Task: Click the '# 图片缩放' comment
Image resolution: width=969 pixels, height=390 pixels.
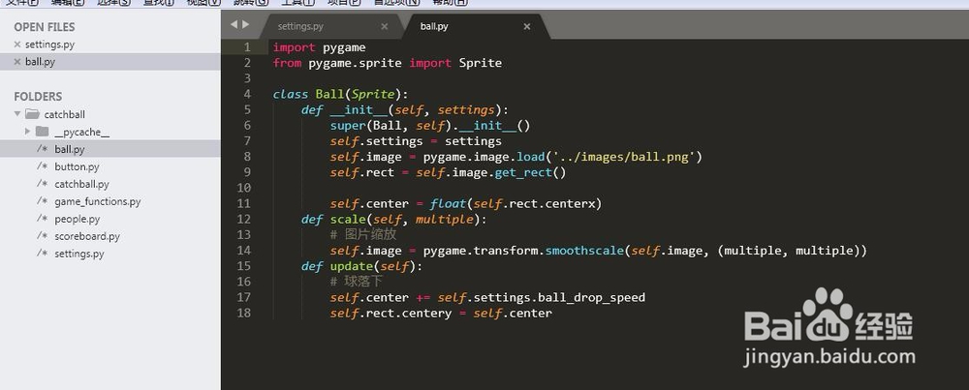Action: click(x=362, y=234)
